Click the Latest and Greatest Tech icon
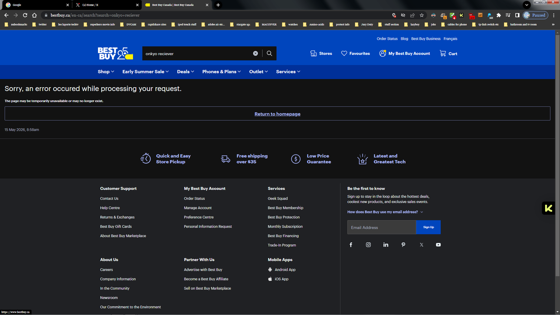The image size is (560, 315). pos(363,159)
